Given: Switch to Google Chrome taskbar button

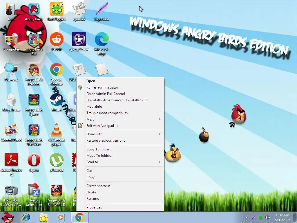Looking at the screenshot, I should click(x=80, y=217).
